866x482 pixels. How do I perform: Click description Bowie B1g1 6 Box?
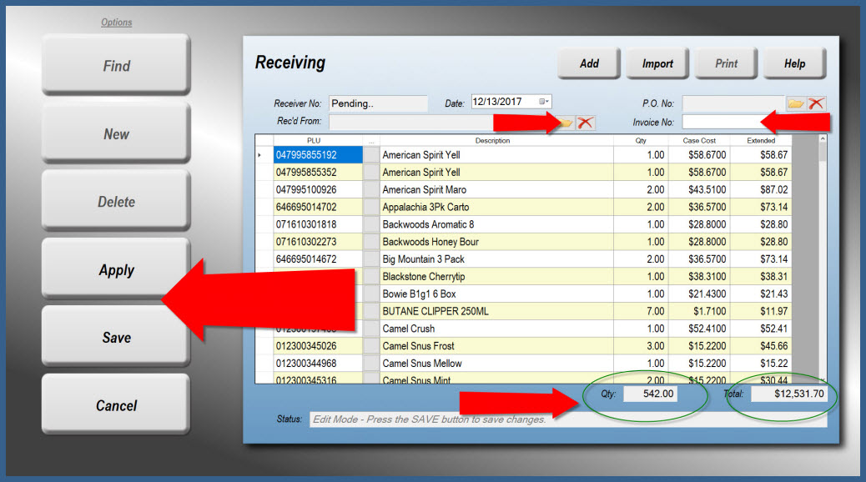click(419, 294)
